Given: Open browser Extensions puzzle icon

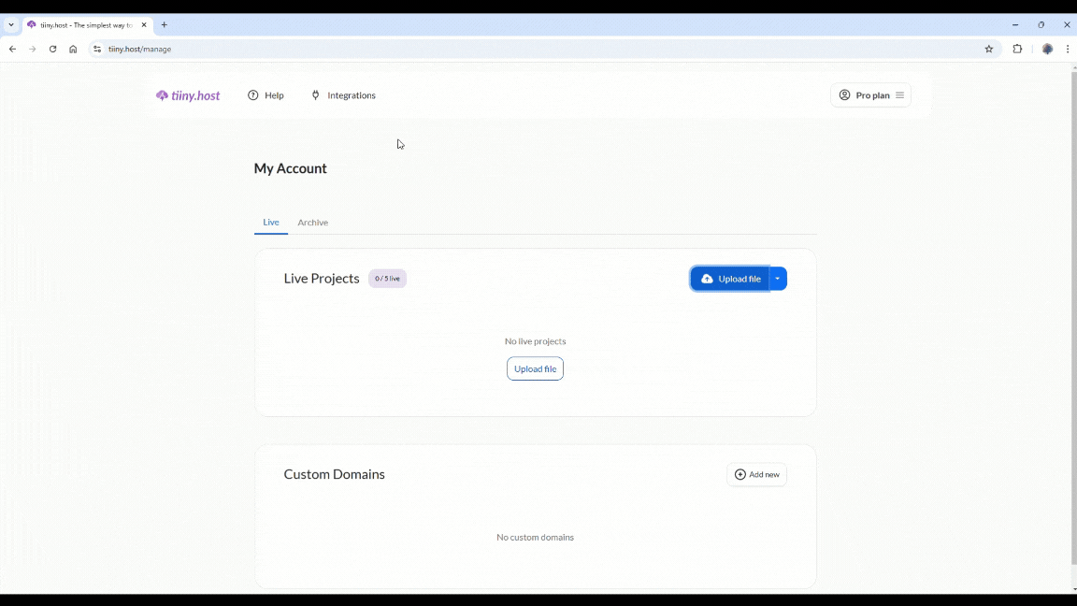Looking at the screenshot, I should (1017, 49).
